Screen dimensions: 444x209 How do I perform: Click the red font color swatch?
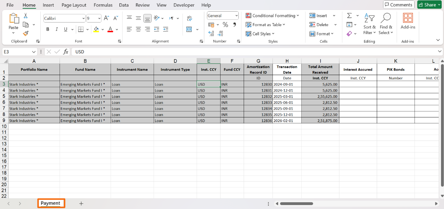[x=110, y=29]
